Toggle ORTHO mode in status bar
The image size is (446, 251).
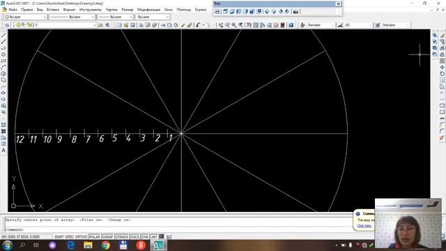(x=81, y=237)
